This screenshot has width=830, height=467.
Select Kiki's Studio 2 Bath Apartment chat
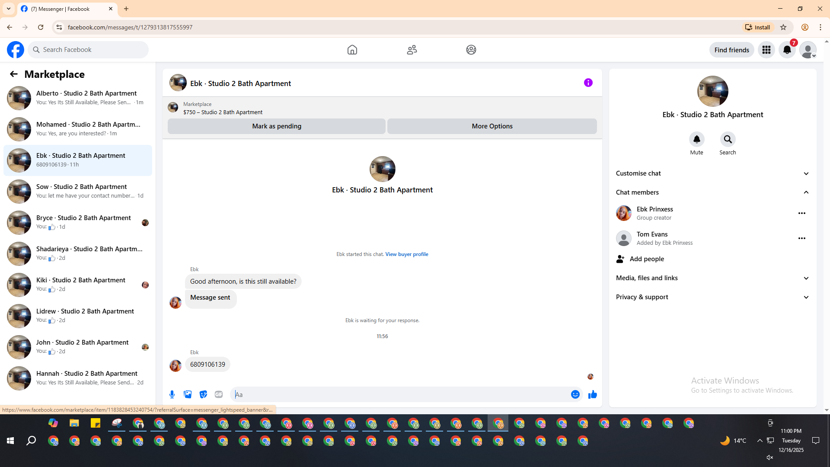click(78, 285)
